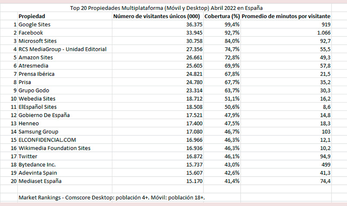
Task: Select the minutes value '74,4'
Action: (325, 181)
